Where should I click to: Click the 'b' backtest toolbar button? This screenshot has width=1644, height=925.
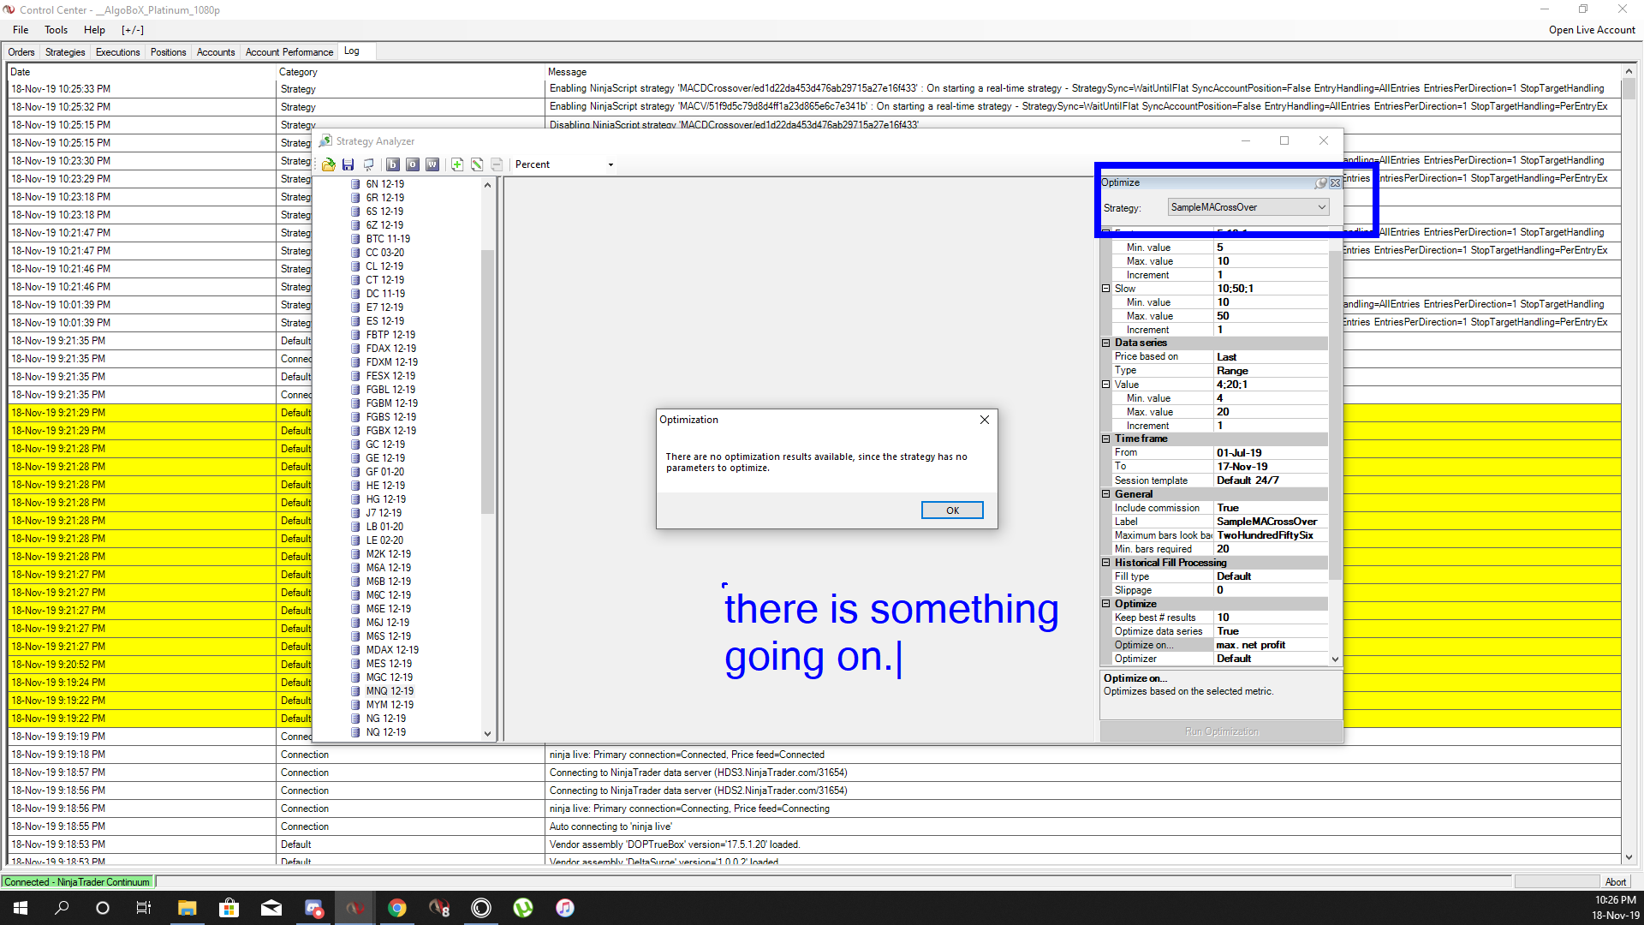coord(393,164)
